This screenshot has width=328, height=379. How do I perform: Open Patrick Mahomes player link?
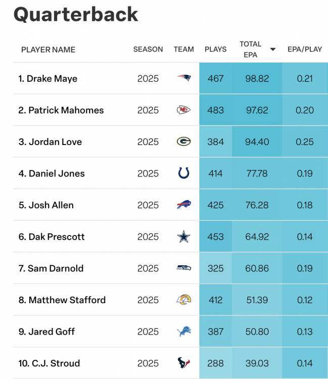click(66, 110)
